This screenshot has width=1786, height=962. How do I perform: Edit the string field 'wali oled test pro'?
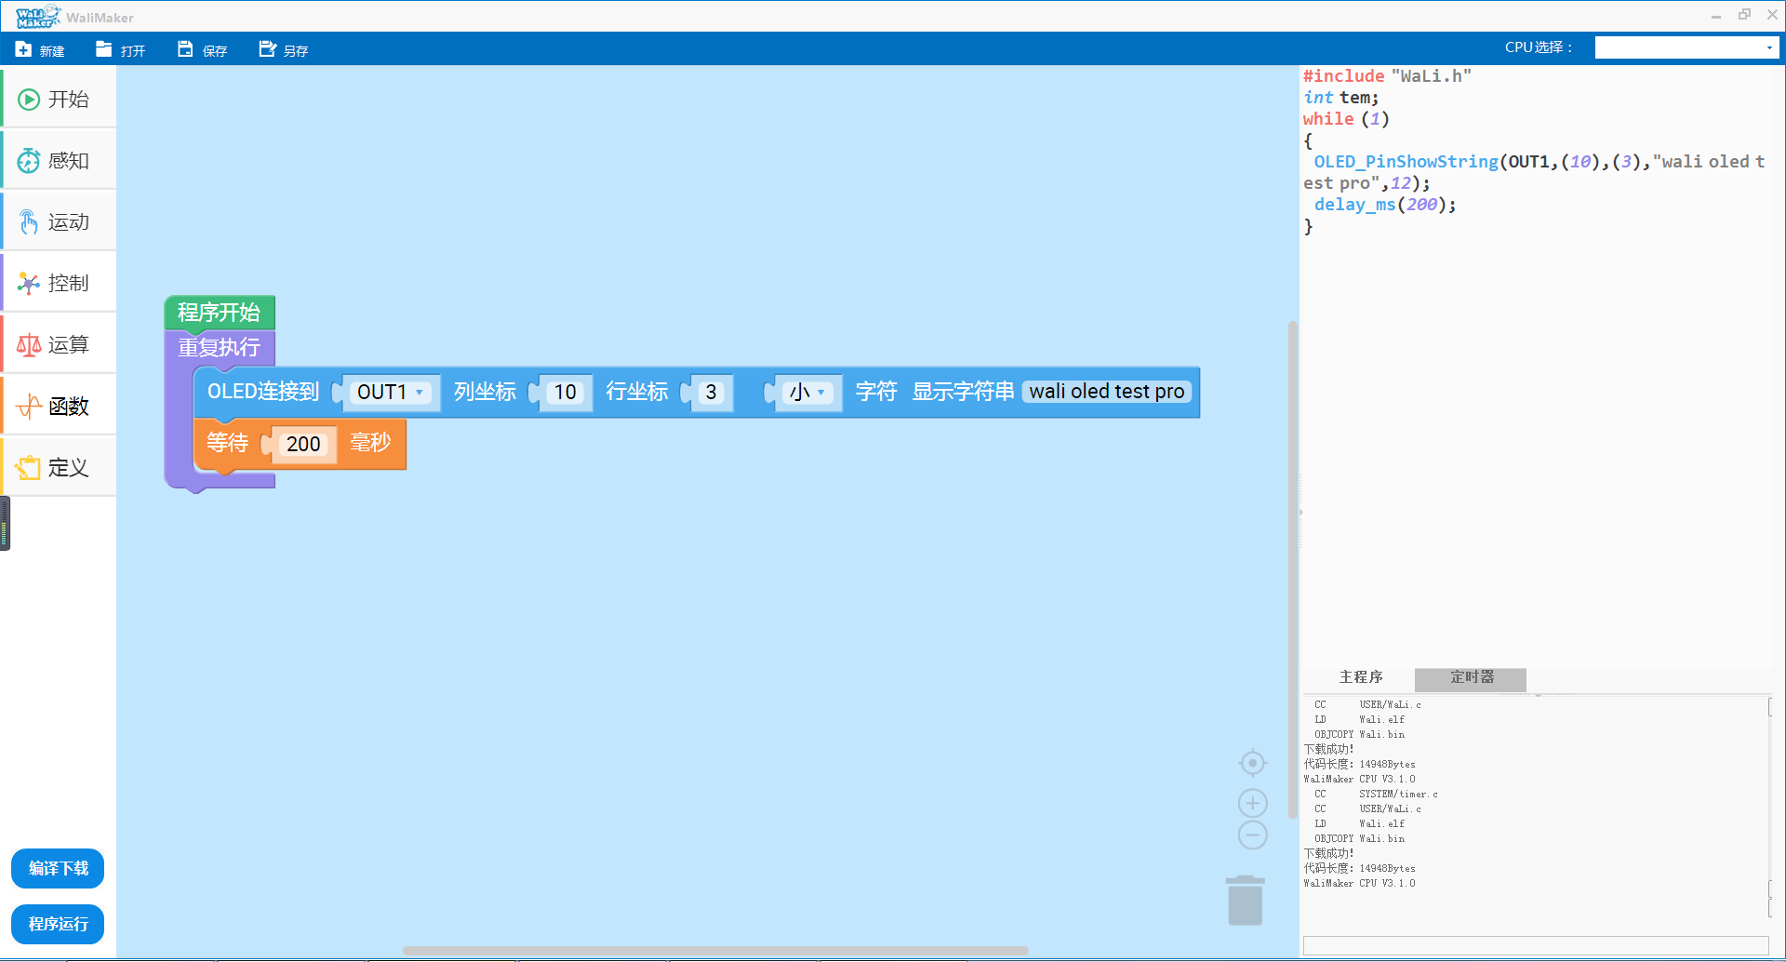point(1106,392)
